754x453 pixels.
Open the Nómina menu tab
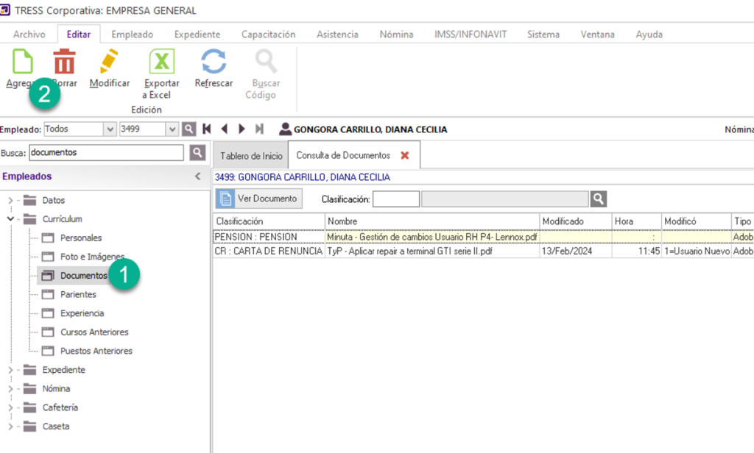tap(396, 35)
